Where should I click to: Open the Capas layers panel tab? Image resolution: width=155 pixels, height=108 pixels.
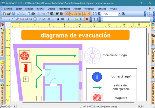pos(153,39)
